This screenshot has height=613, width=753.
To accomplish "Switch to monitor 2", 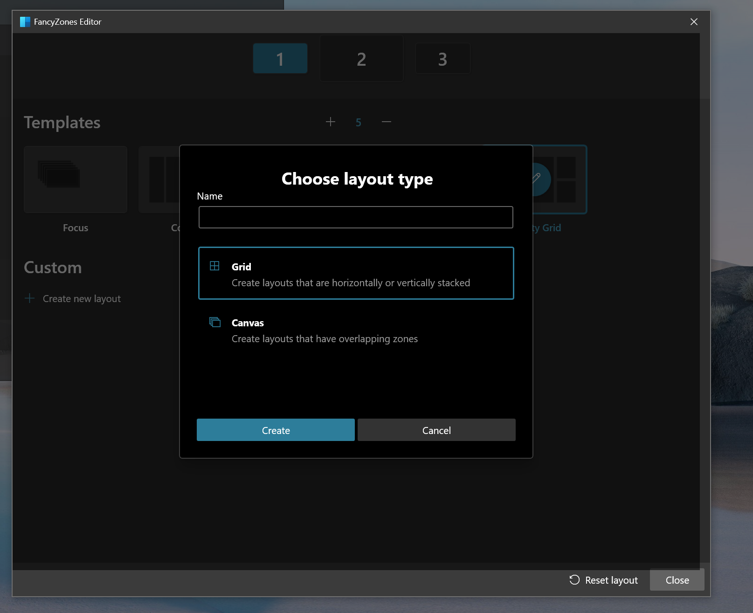I will [x=361, y=58].
